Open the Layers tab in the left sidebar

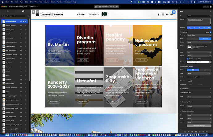(8, 11)
